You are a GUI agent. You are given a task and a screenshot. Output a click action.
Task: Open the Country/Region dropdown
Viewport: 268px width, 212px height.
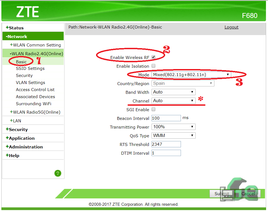click(183, 83)
